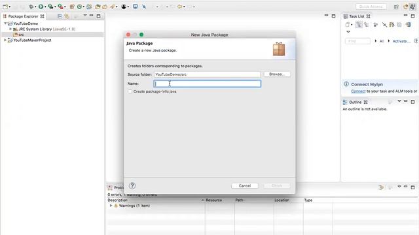Image resolution: width=419 pixels, height=235 pixels.
Task: Click the Coverage launch toolbar icon
Action: (x=50, y=7)
